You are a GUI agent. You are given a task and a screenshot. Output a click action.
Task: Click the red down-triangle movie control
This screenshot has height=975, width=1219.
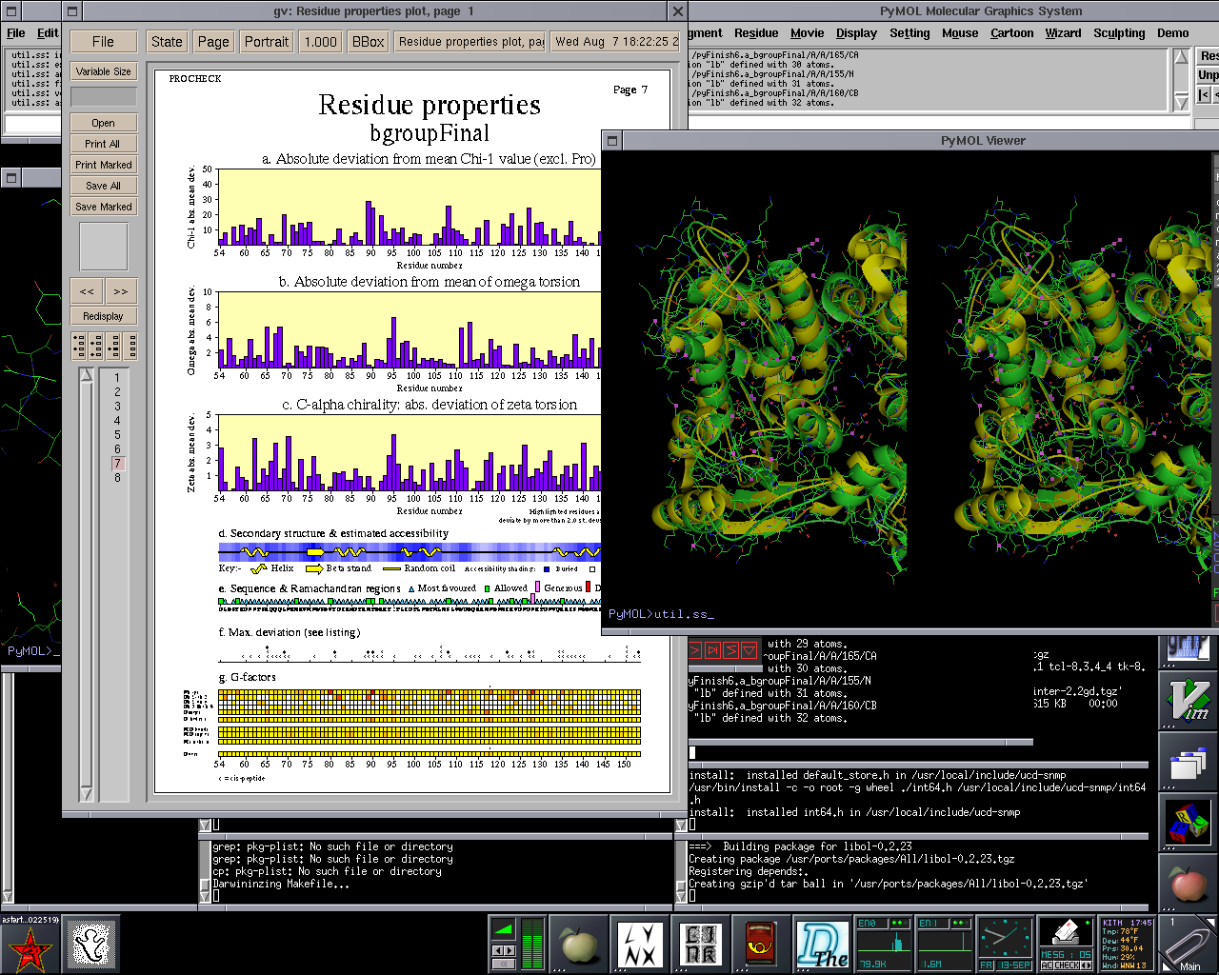pyautogui.click(x=749, y=650)
